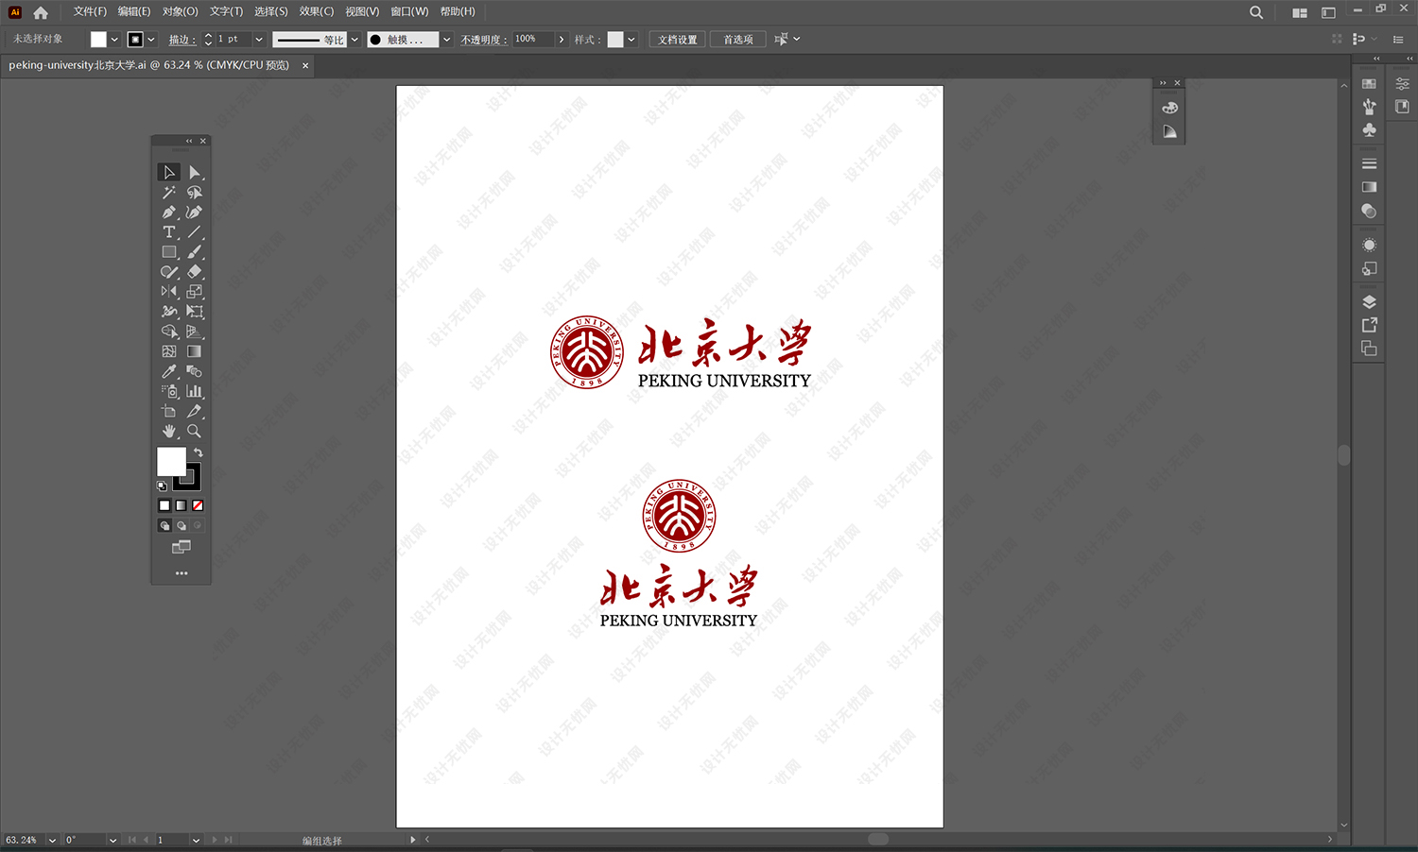Select the Gradient tool in toolbox

[194, 350]
